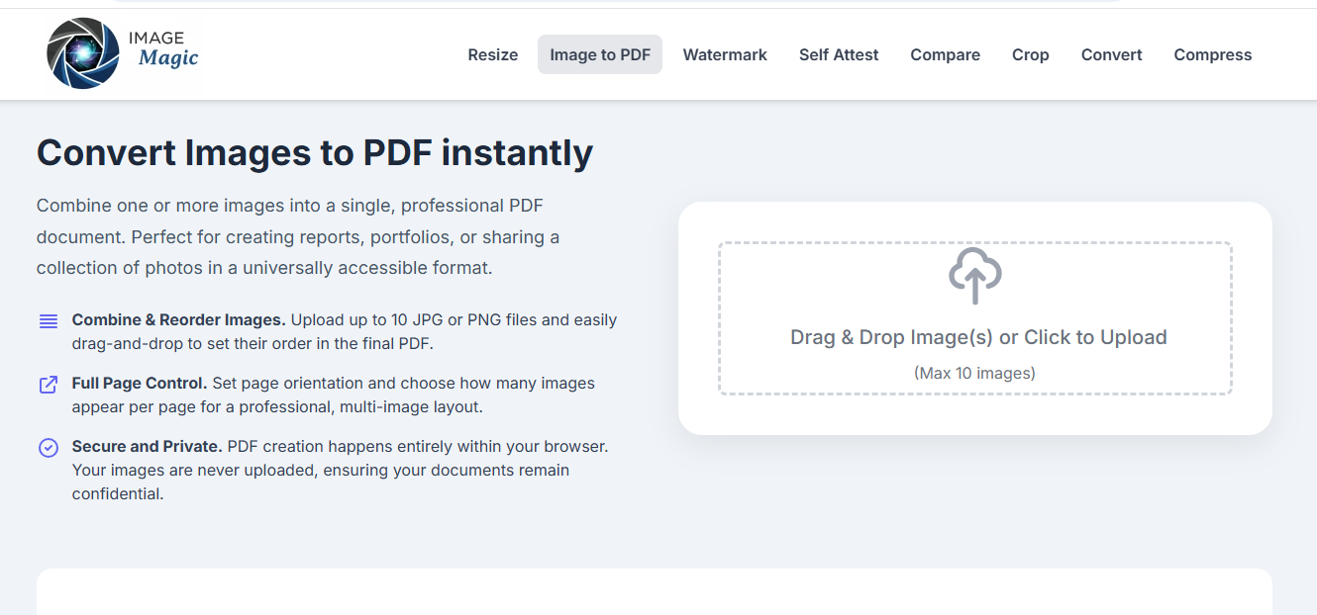Click 'Drag & Drop Image(s) or Click to Upload'
Viewport: 1317px width, 615px height.
(x=978, y=337)
